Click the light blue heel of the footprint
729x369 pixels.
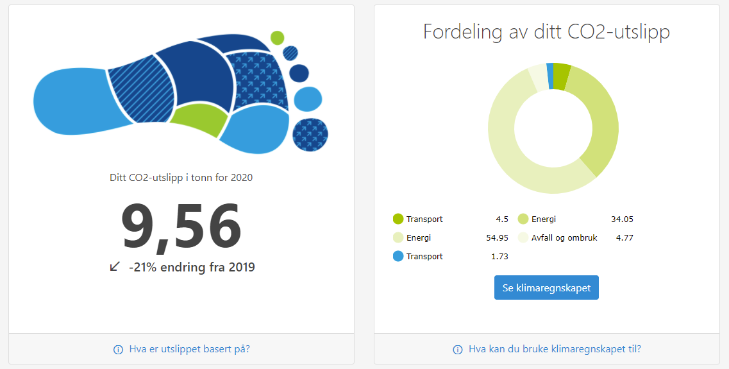[67, 103]
